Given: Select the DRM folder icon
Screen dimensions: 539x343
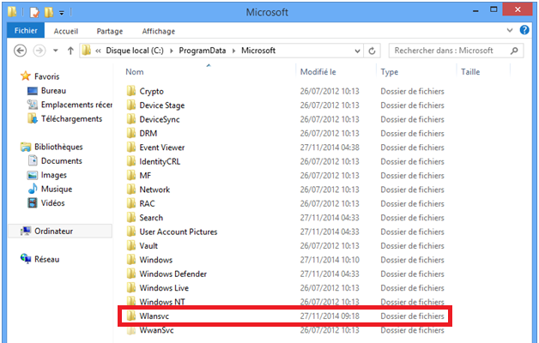Looking at the screenshot, I should click(131, 133).
